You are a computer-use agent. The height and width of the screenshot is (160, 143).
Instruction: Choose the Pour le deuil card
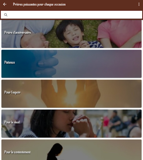[x=71, y=123]
